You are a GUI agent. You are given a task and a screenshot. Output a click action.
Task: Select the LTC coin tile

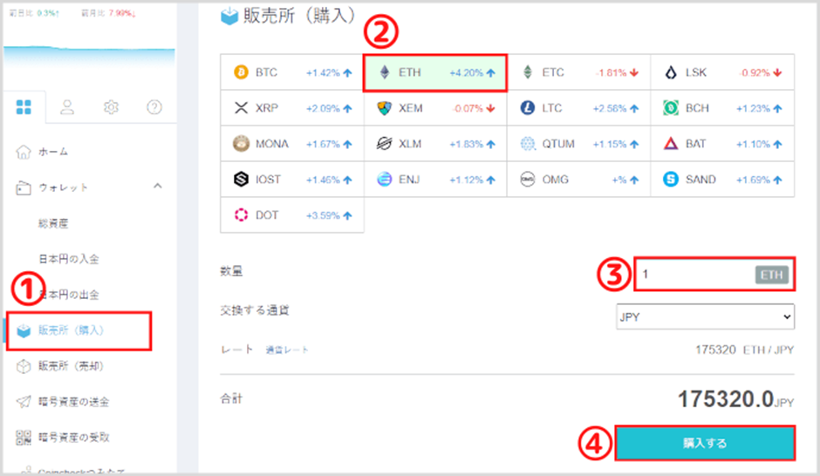578,108
